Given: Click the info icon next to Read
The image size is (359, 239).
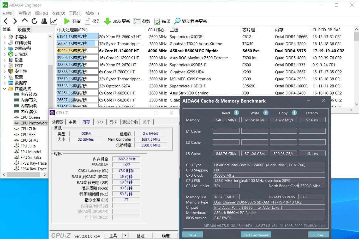Looking at the screenshot, I should pos(236,113).
